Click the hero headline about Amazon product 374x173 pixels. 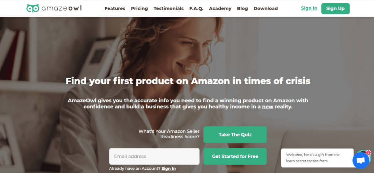pos(188,81)
